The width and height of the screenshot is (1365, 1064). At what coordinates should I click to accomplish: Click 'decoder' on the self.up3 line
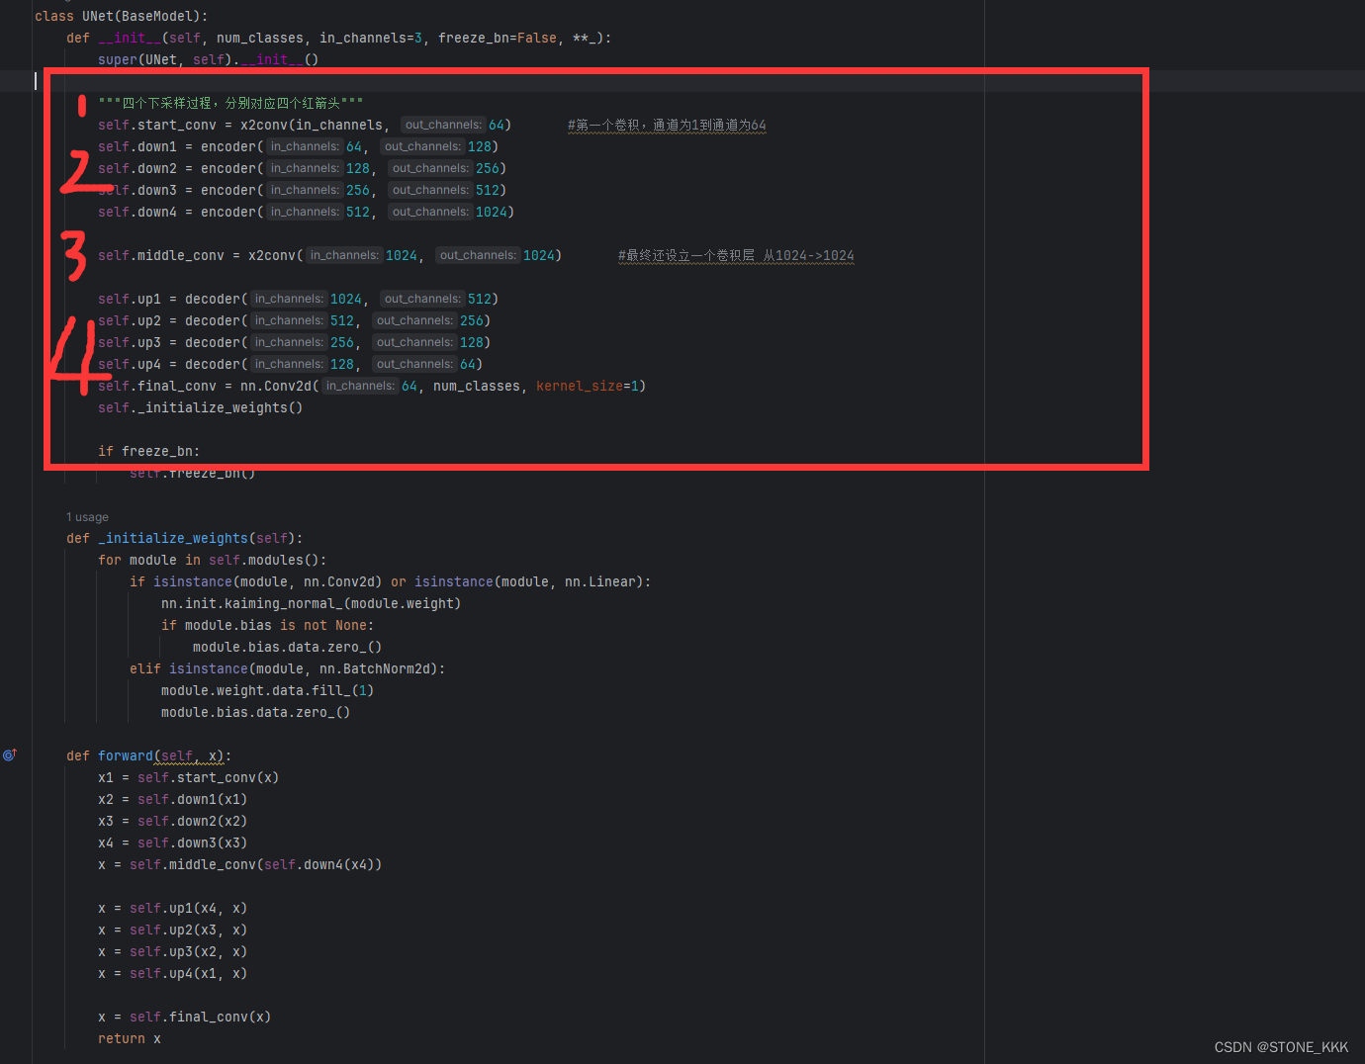(x=213, y=342)
